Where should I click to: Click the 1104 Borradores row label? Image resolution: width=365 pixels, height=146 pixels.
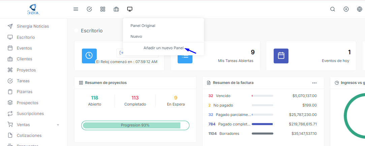tap(224, 134)
